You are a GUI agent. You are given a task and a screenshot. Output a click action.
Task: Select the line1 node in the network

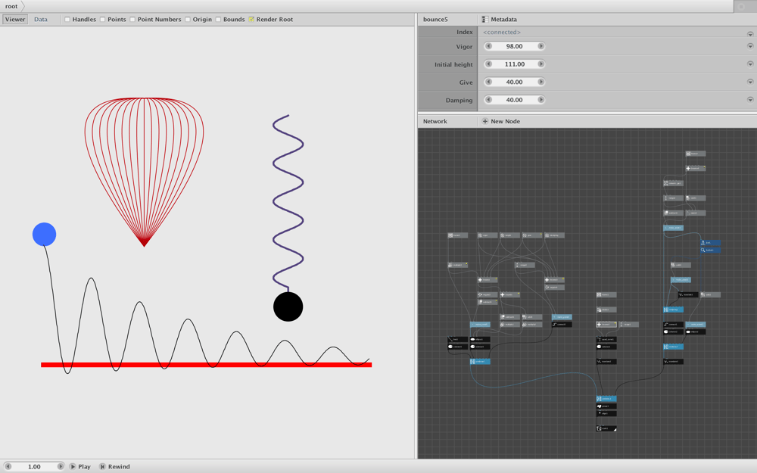[x=458, y=339]
